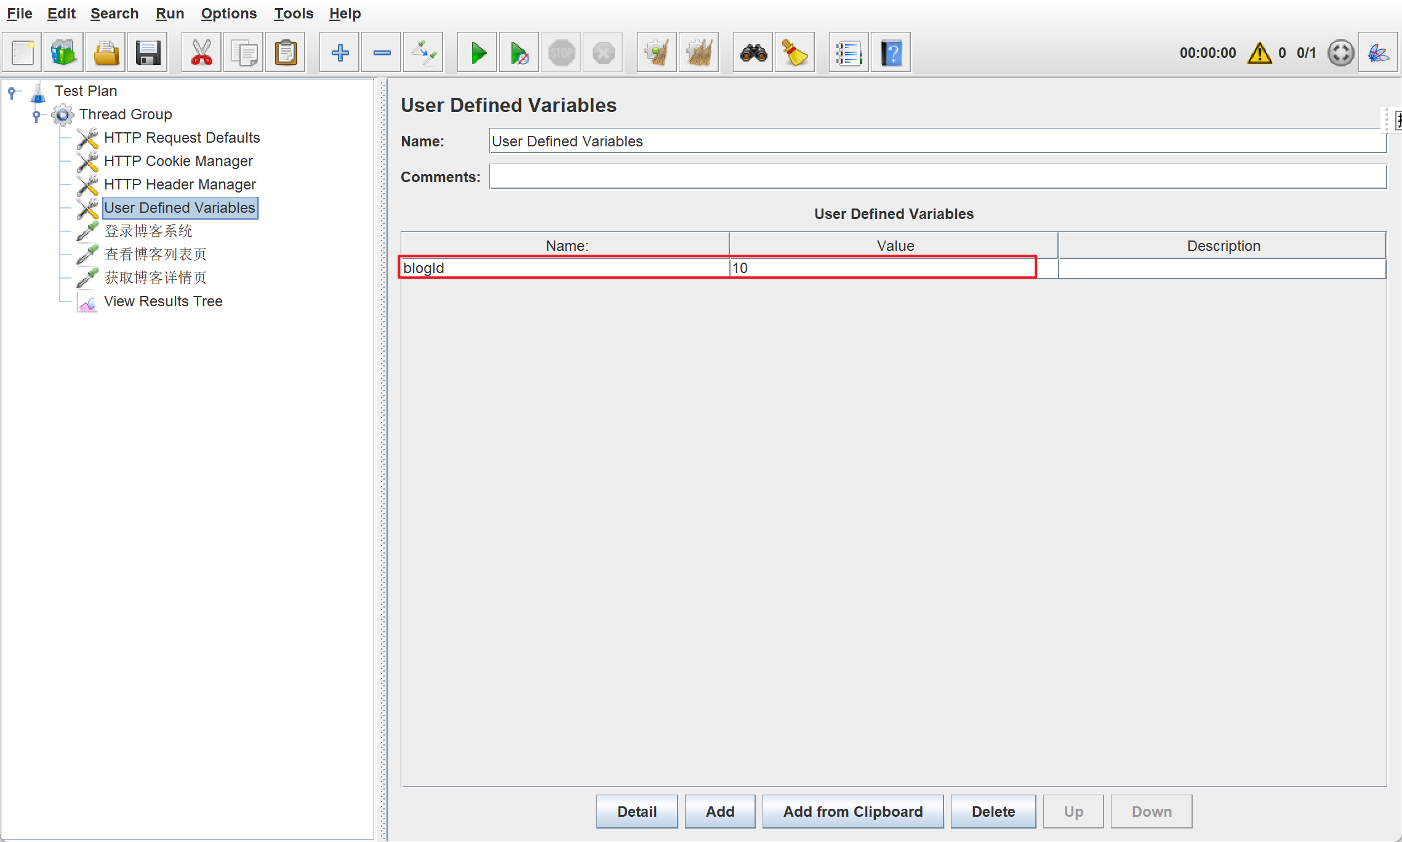Click the Save test plan floppy icon

pos(148,53)
